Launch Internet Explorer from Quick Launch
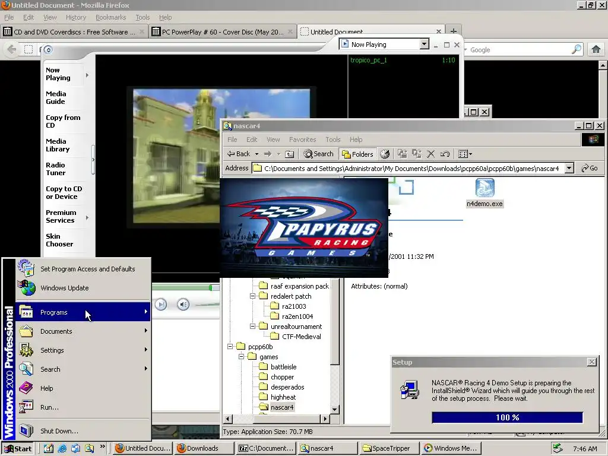 [x=62, y=448]
